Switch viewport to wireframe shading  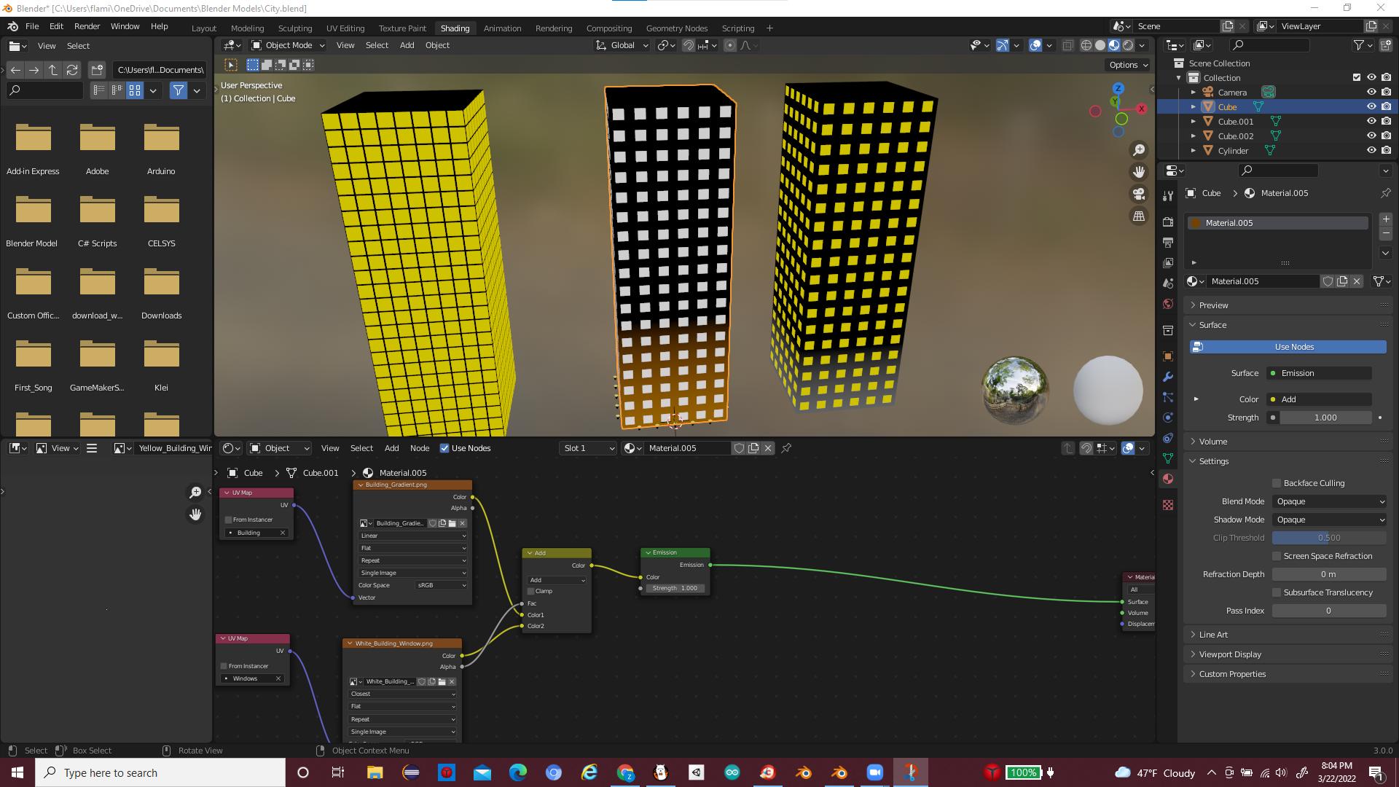tap(1086, 45)
